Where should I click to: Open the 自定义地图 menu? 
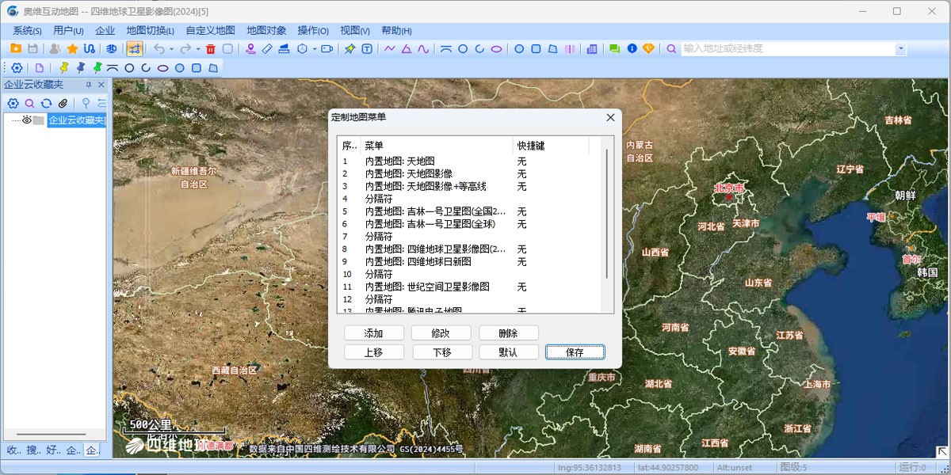(x=210, y=31)
